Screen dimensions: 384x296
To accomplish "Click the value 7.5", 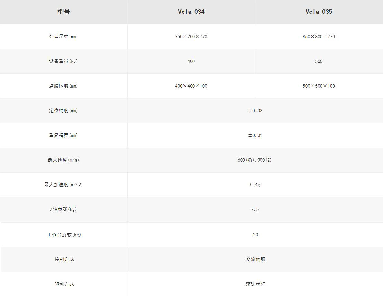I will point(255,210).
